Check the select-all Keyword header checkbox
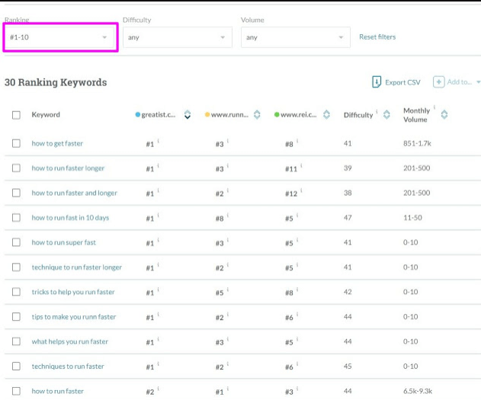The height and width of the screenshot is (400, 481). tap(16, 115)
